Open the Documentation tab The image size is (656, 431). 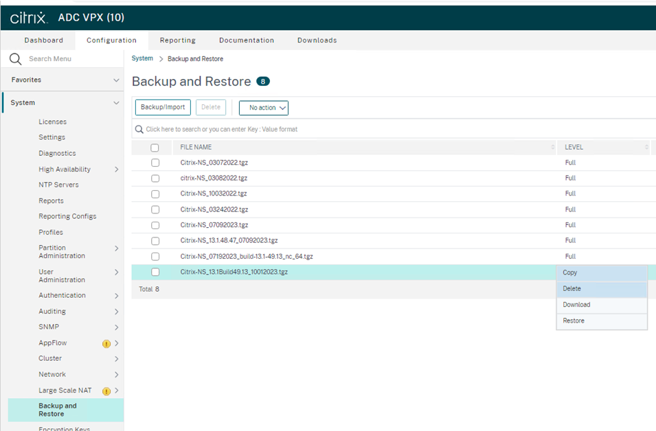pos(247,40)
